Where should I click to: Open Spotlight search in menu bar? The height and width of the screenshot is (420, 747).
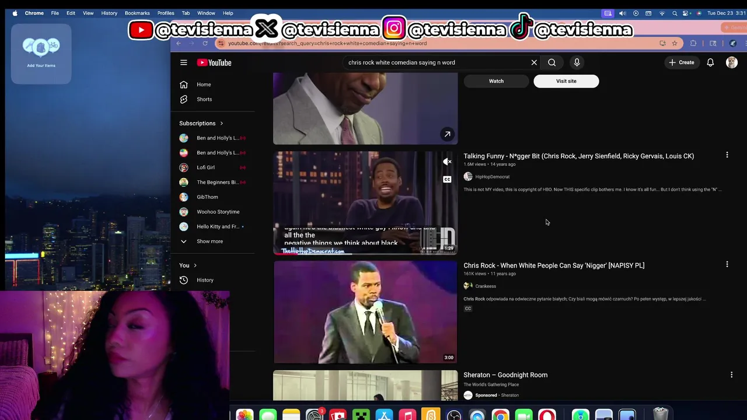click(x=675, y=13)
